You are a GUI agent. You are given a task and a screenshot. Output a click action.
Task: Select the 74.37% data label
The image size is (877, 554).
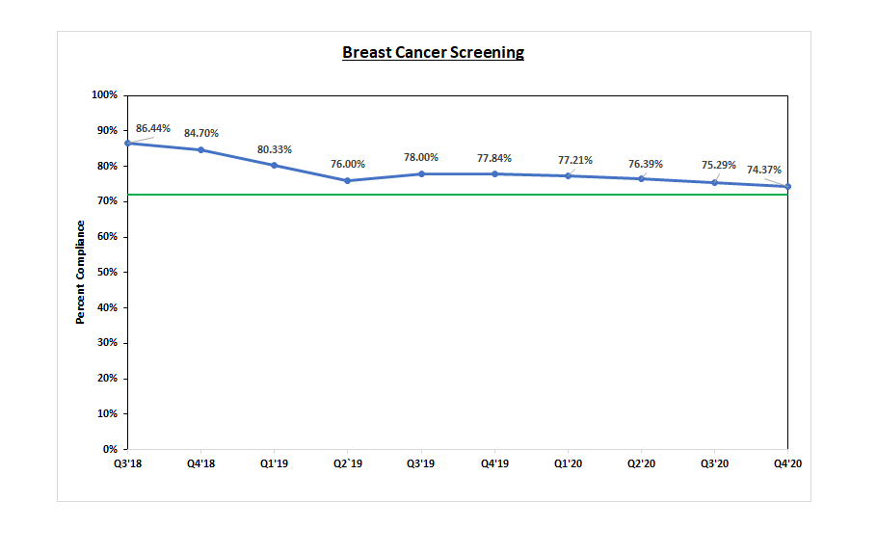pyautogui.click(x=764, y=171)
